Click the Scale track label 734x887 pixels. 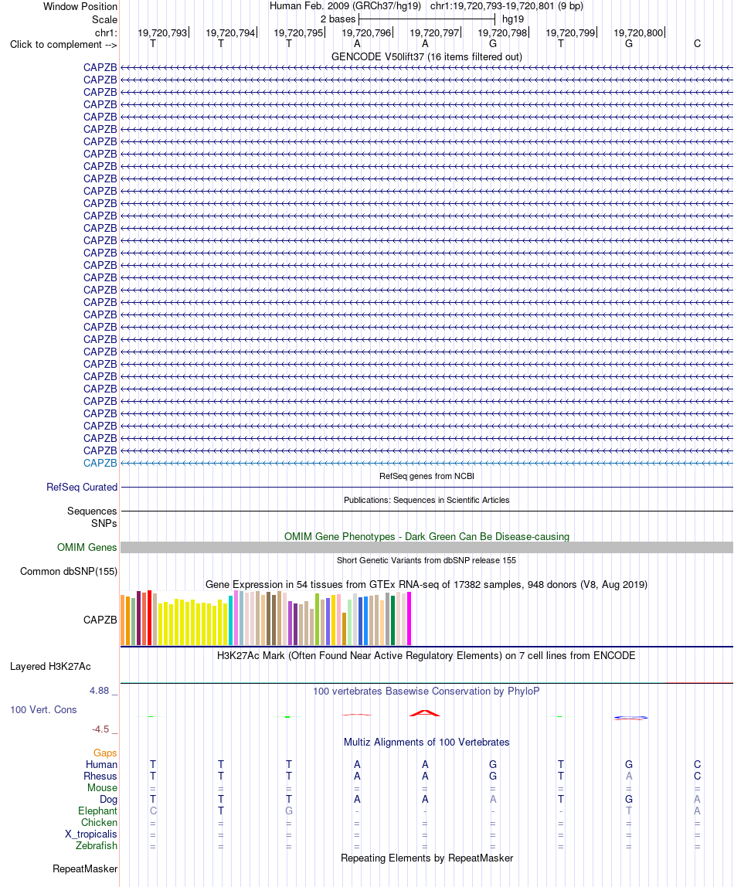click(104, 19)
